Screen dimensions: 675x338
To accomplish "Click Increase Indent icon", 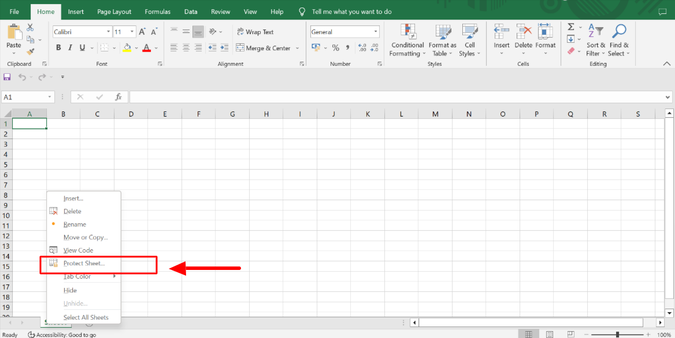I will click(224, 48).
